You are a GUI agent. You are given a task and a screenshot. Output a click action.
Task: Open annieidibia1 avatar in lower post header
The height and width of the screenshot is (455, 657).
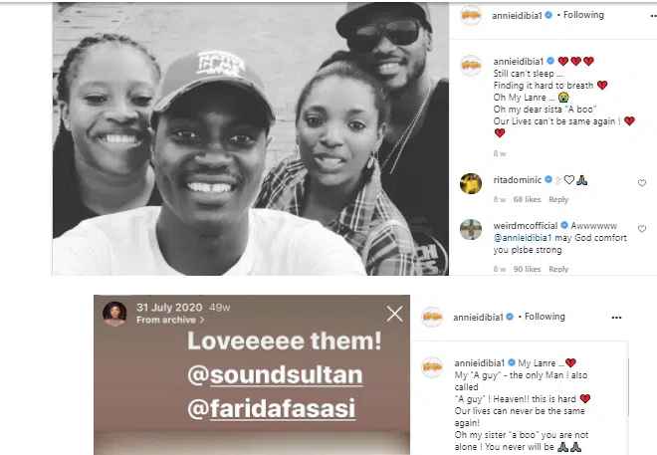pyautogui.click(x=432, y=318)
